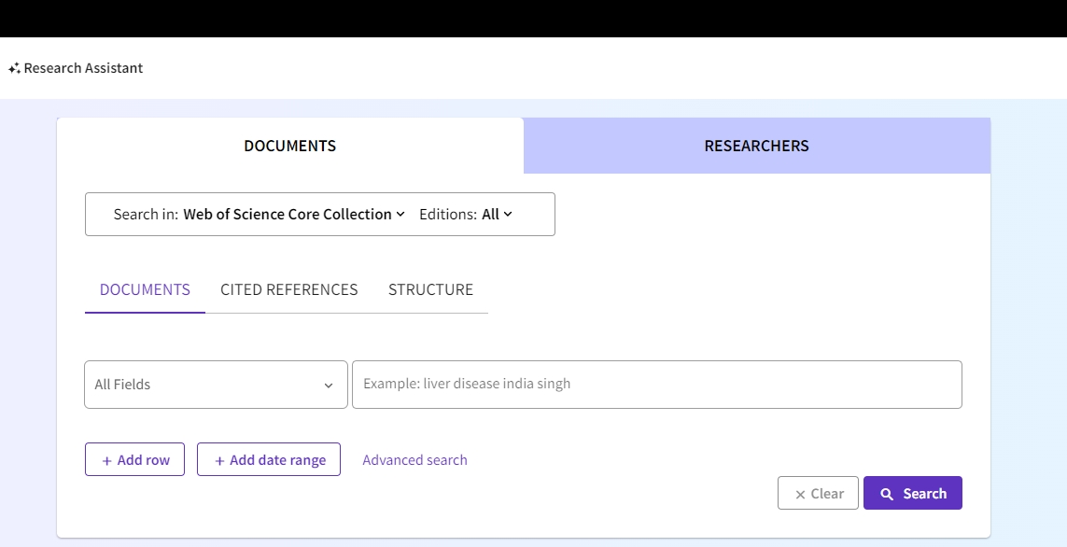1067x547 pixels.
Task: Click the magnifying glass icon in Search button
Action: coord(887,495)
